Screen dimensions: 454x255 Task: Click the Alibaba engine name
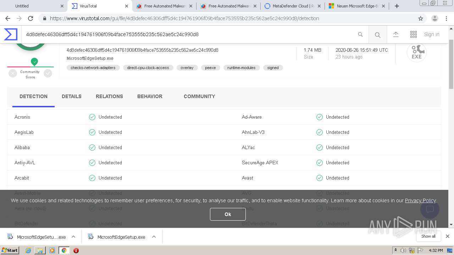click(22, 147)
